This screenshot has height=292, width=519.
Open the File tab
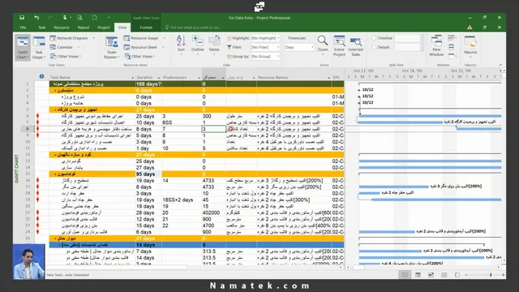[x=23, y=28]
